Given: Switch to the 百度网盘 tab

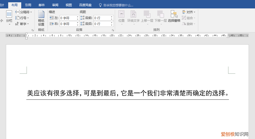Looking at the screenshot, I should [85, 5].
